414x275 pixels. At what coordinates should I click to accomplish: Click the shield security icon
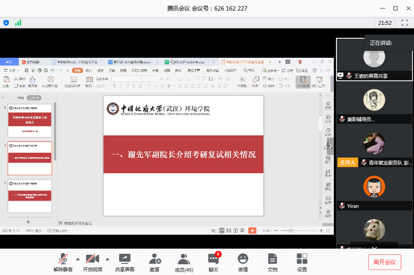click(7, 23)
